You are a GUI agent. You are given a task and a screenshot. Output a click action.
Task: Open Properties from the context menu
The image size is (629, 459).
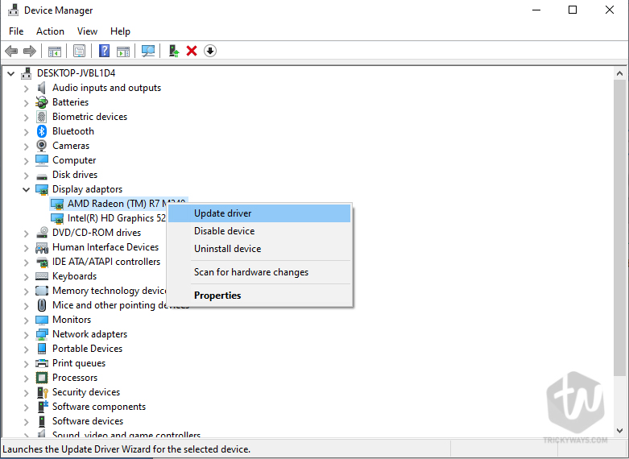259,296
